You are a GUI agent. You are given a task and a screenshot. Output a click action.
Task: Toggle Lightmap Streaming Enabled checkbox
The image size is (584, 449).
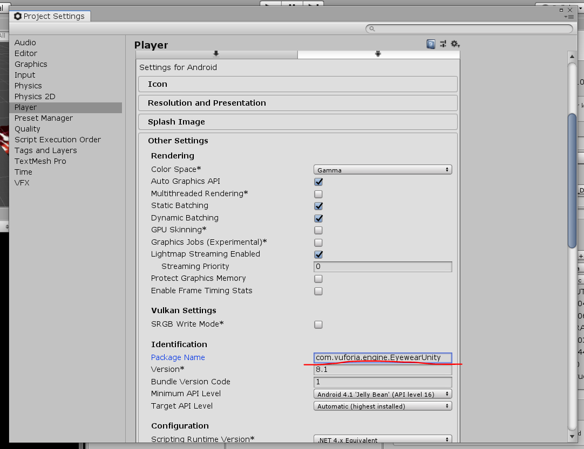tap(318, 254)
